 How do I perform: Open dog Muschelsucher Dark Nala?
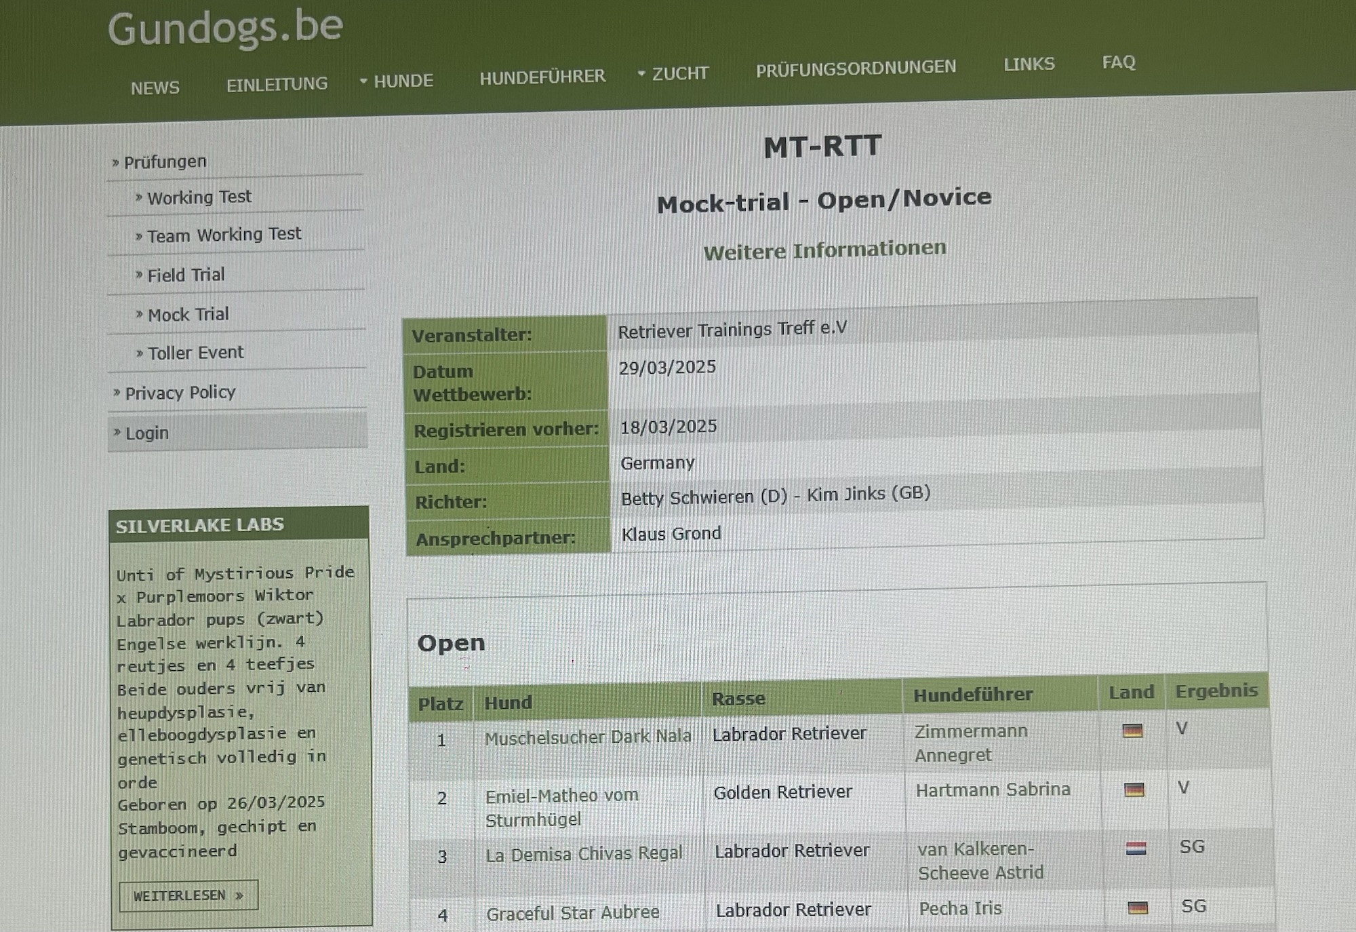click(588, 737)
